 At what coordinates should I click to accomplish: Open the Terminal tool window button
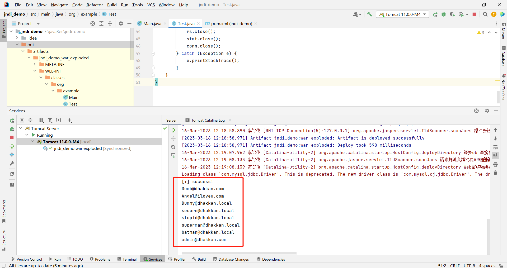click(127, 259)
